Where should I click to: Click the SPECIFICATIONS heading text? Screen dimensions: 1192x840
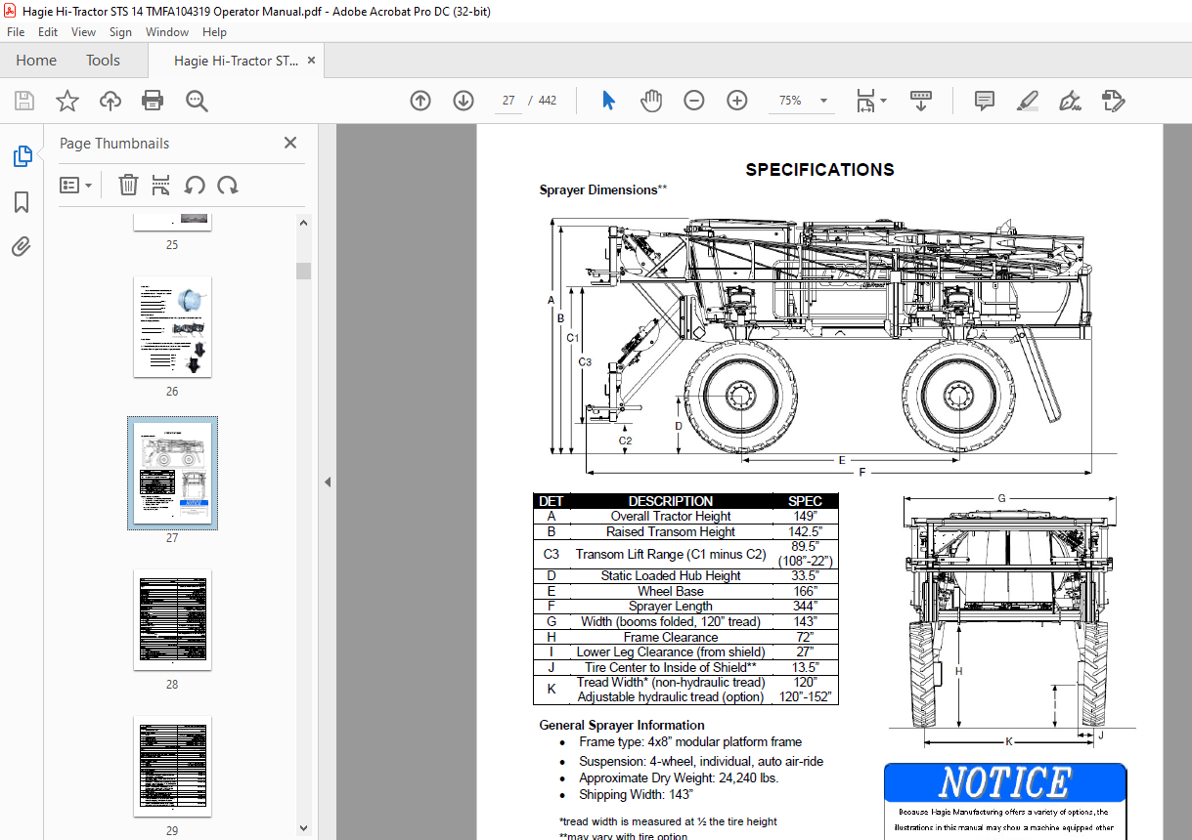coord(819,170)
